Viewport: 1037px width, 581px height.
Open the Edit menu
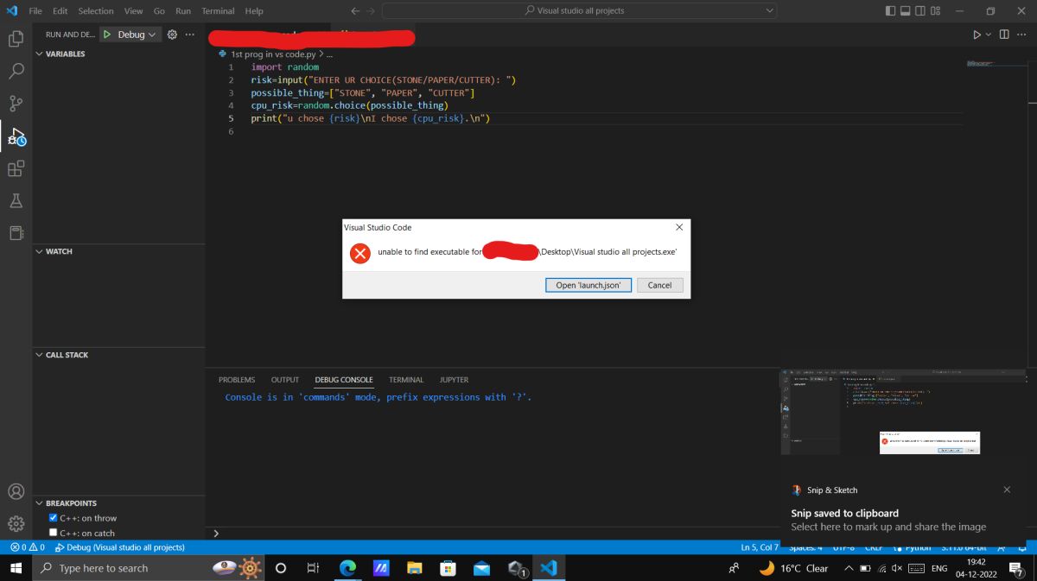coord(60,11)
